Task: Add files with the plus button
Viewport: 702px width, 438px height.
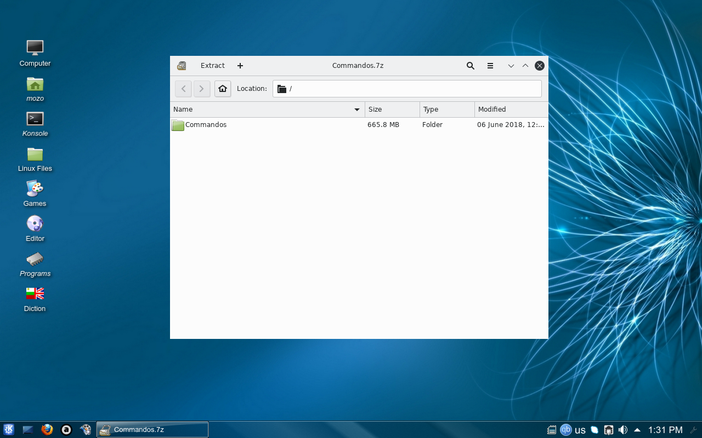Action: tap(240, 66)
